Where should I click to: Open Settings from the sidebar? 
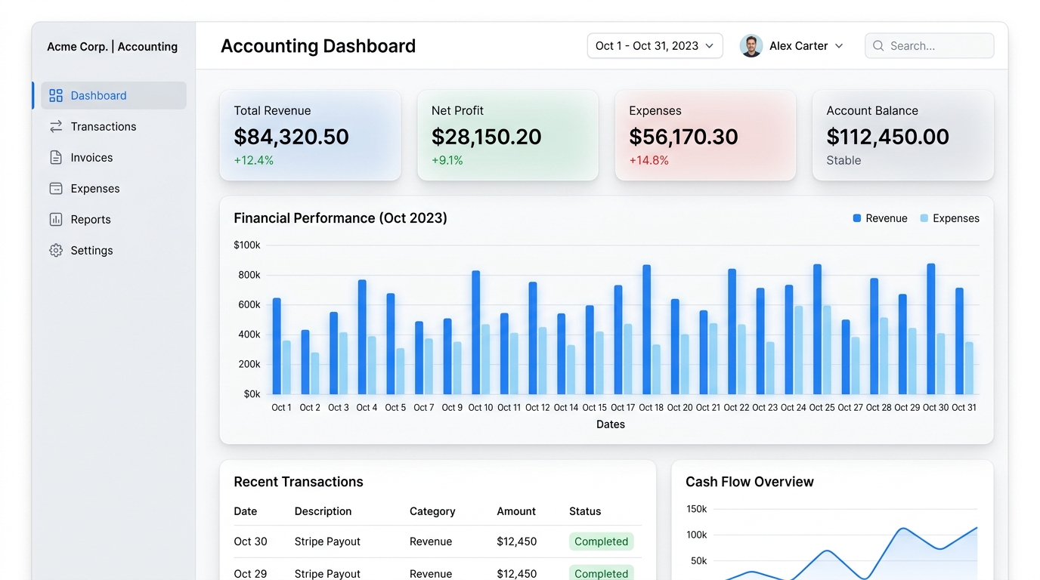[113, 251]
